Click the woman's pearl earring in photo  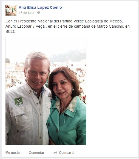point(73,89)
